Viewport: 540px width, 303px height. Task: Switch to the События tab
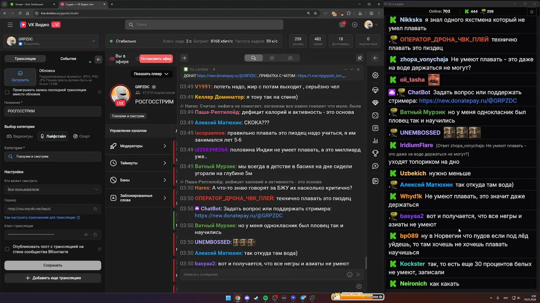point(68,59)
